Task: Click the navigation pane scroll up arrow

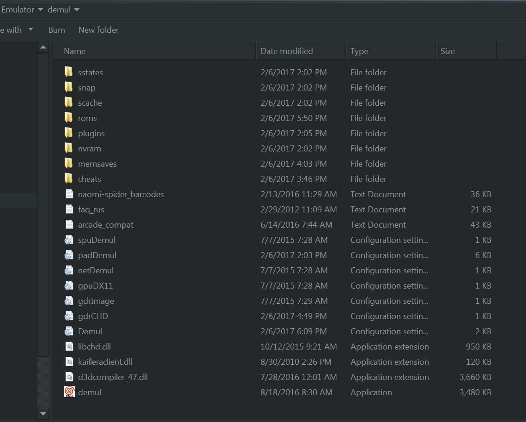Action: pos(43,47)
